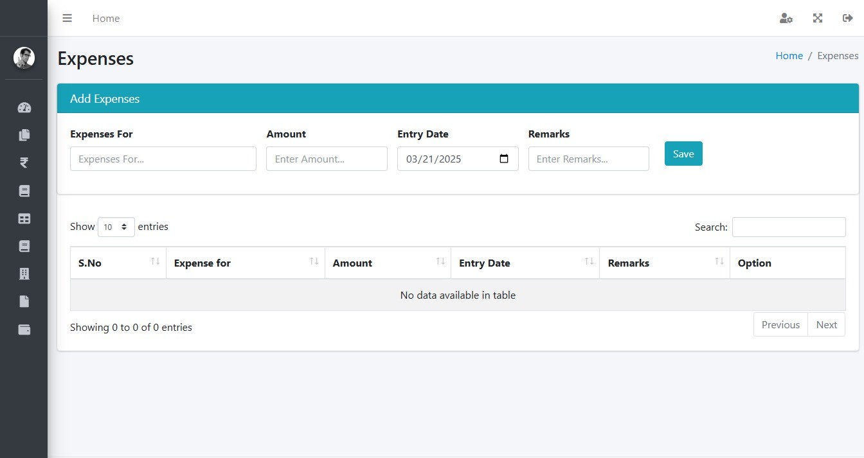Open the building icon in sidebar
Screen dimensions: 864x458
[x=24, y=274]
